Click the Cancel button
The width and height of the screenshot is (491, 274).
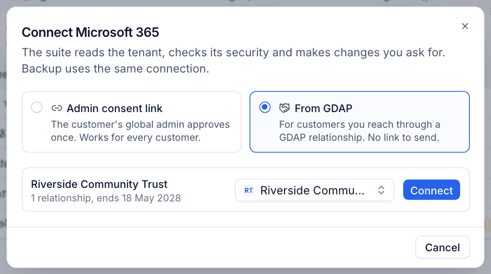pyautogui.click(x=442, y=247)
